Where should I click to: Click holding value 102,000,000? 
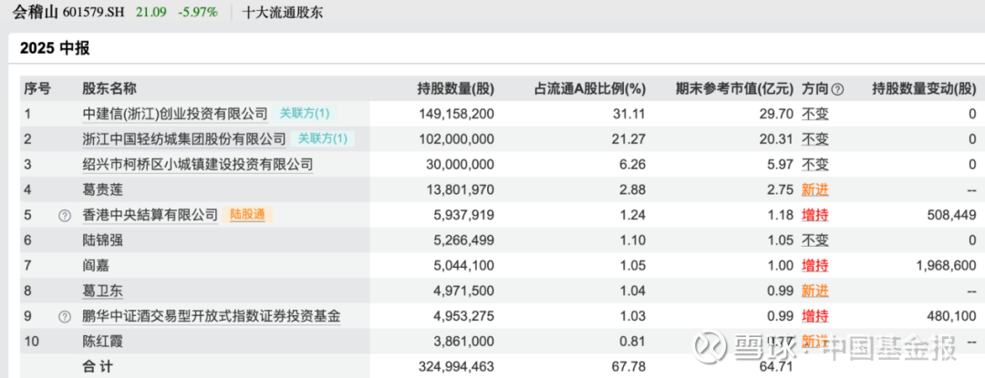pyautogui.click(x=456, y=139)
